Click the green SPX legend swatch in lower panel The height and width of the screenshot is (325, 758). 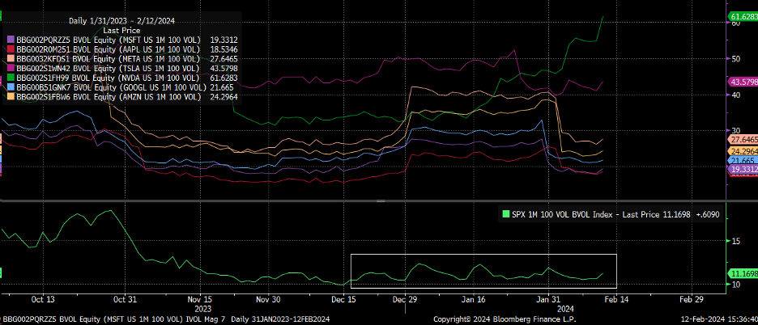click(x=507, y=215)
